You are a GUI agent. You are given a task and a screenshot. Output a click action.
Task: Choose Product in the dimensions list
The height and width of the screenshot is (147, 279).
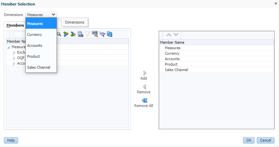coord(41,56)
